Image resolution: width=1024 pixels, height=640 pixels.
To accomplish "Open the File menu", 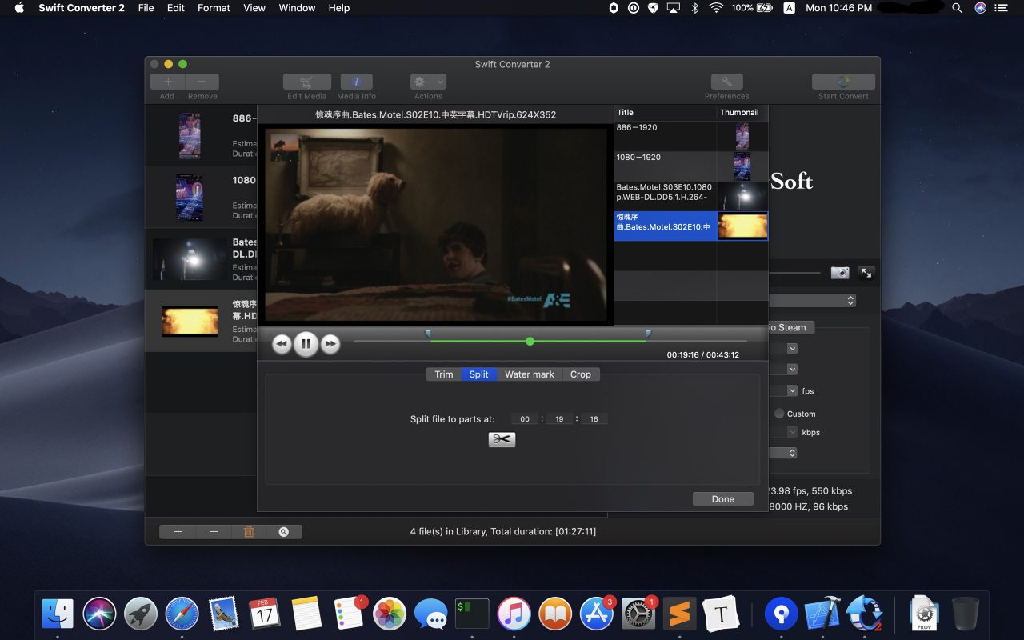I will coord(146,8).
